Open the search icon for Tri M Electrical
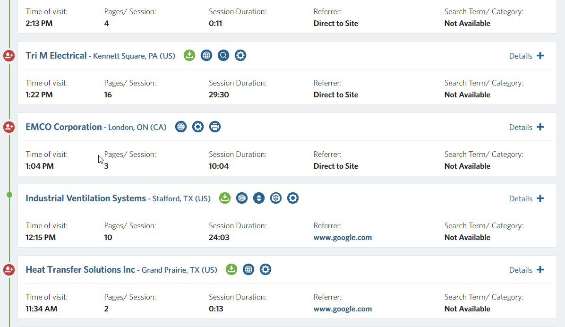The height and width of the screenshot is (327, 565). tap(223, 55)
